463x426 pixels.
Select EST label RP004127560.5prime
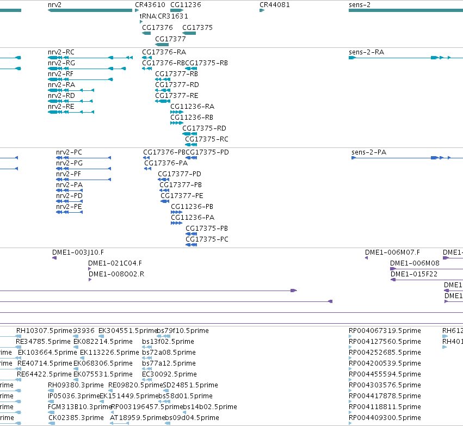tap(385, 342)
